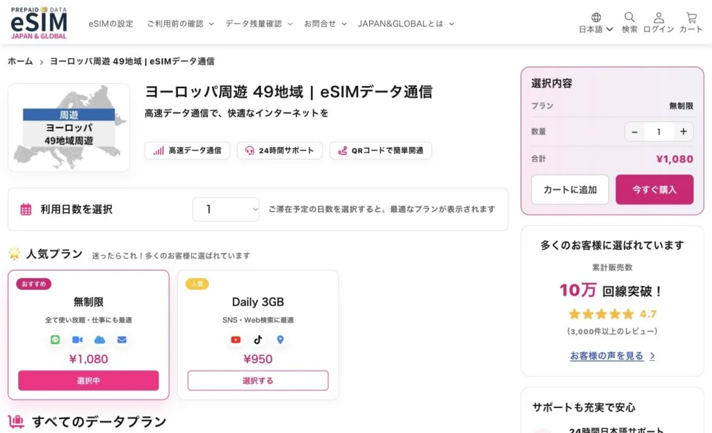Viewport: 712px width, 433px height.
Task: Click the star icon next to 人気プラン
Action: (x=15, y=254)
